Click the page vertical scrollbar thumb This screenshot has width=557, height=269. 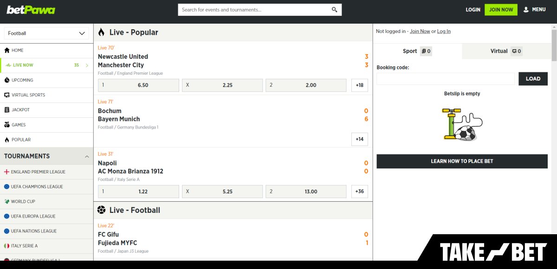tap(554, 45)
